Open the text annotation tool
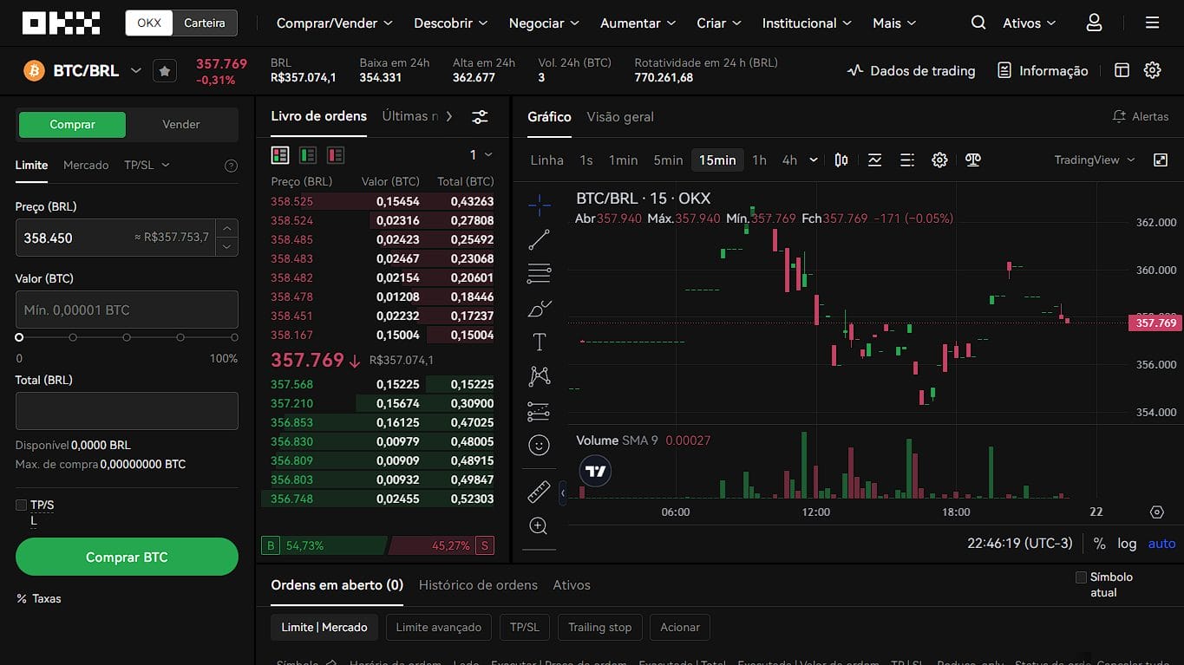This screenshot has height=665, width=1184. tap(539, 342)
